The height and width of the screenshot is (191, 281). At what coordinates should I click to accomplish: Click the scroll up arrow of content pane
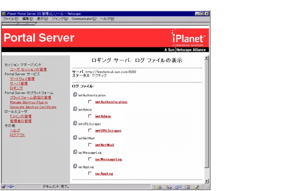pyautogui.click(x=207, y=58)
